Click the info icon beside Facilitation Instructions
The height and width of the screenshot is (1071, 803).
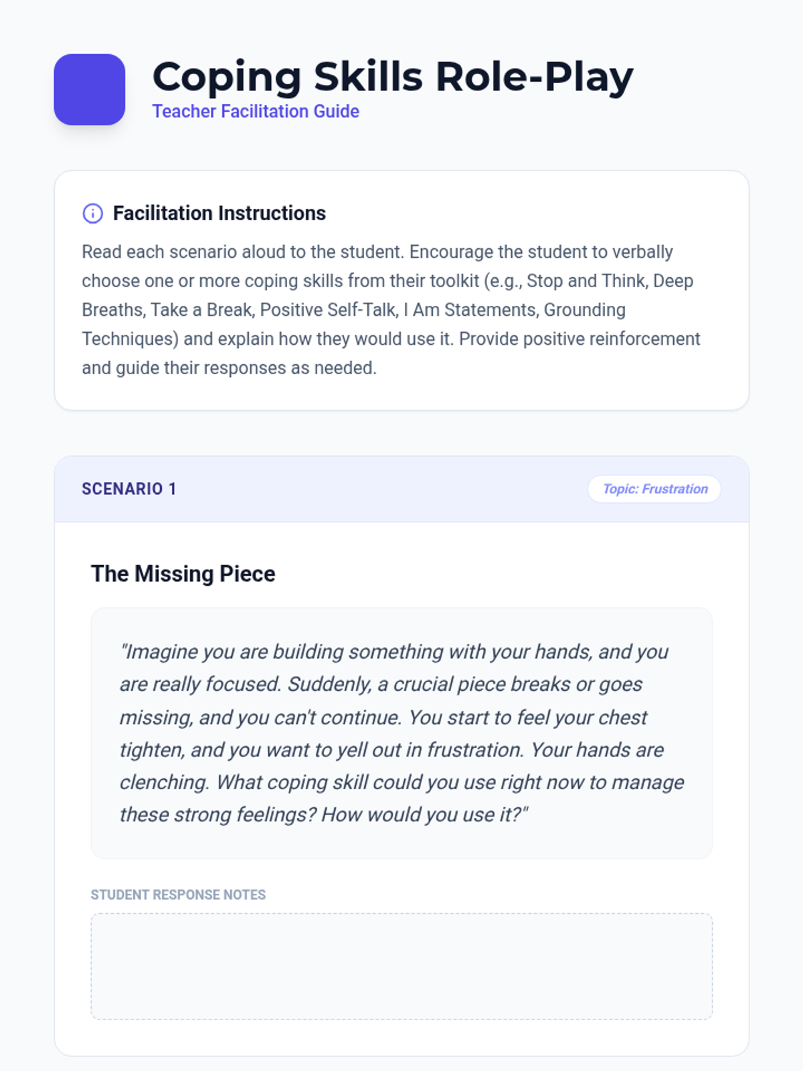tap(92, 214)
